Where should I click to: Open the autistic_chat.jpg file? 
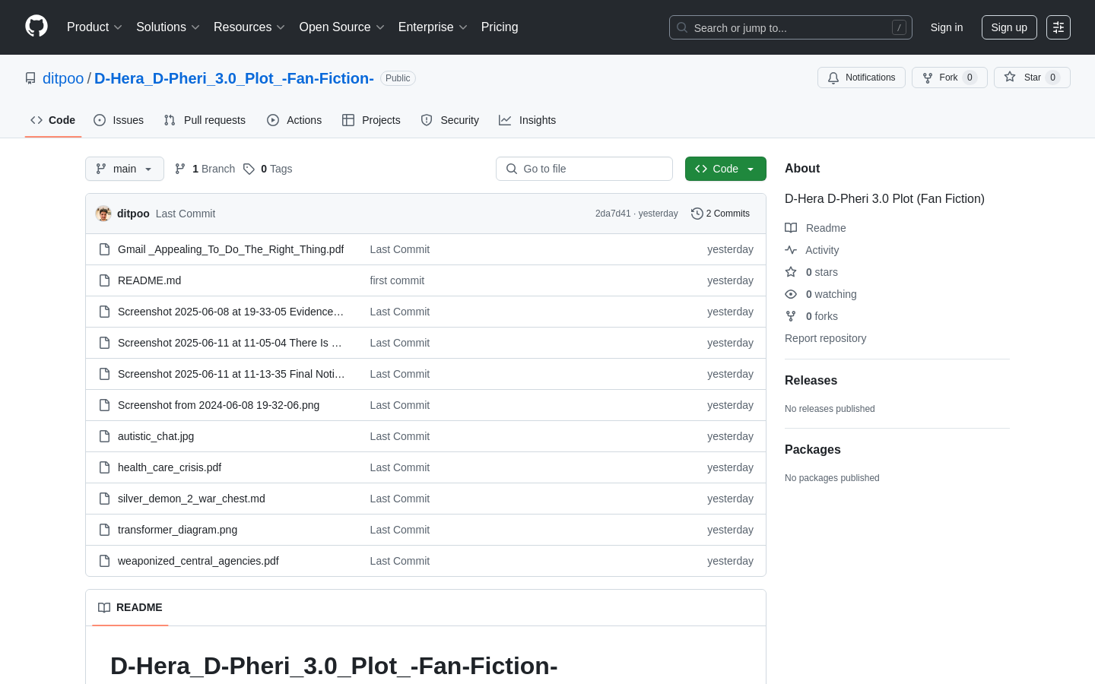click(156, 436)
